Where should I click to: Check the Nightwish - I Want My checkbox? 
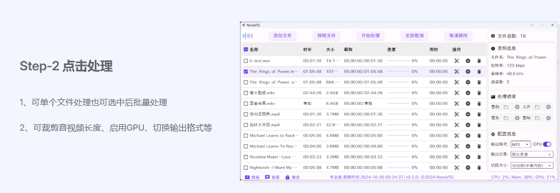[x=246, y=167]
